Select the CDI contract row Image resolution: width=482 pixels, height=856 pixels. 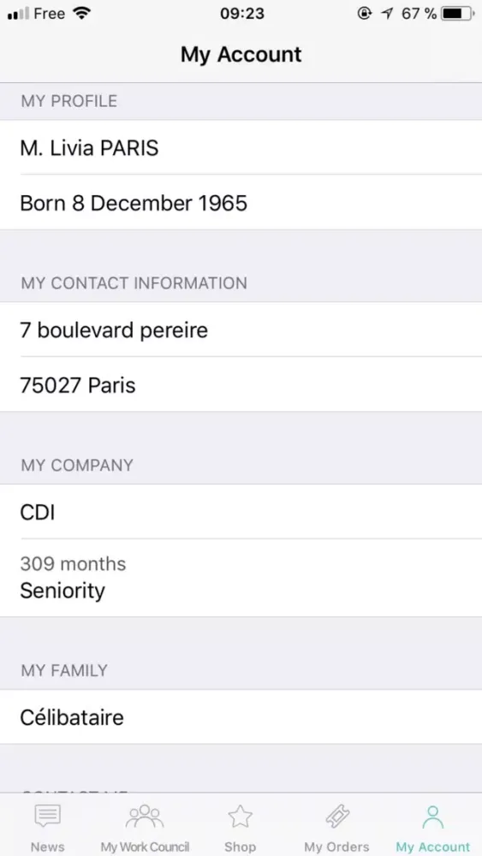pos(241,512)
